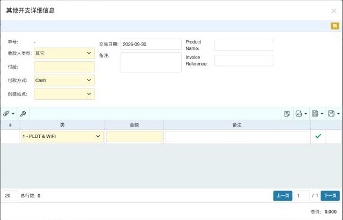
Task: Click the 交易日期 date field
Action: 151,44
